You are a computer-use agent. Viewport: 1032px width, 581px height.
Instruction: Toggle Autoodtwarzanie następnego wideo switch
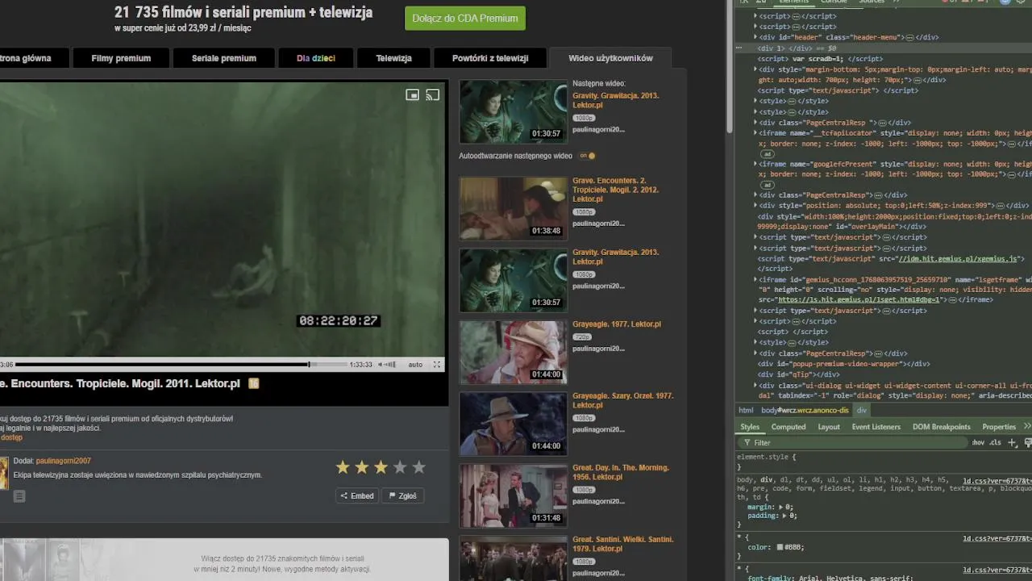click(588, 156)
